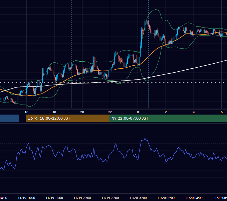Screen dimensions: 227x201
Task: Click the 18 hour label on price chart axis
Action: click(54, 112)
